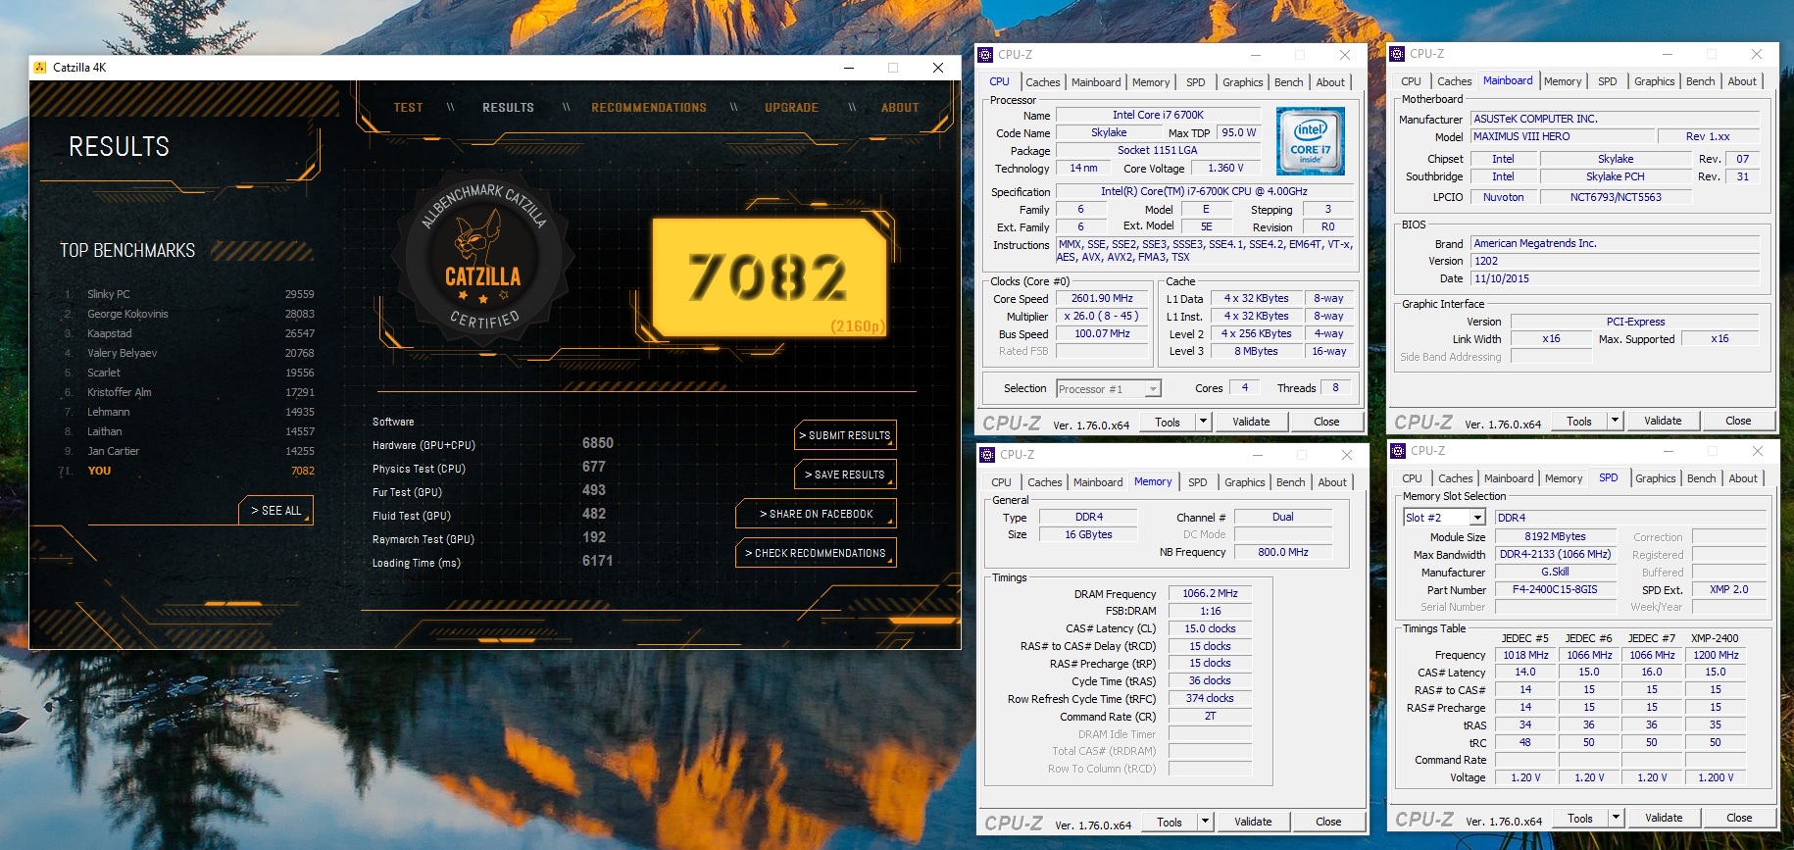Click the Core Voltage 1.360 V value

pyautogui.click(x=1225, y=168)
